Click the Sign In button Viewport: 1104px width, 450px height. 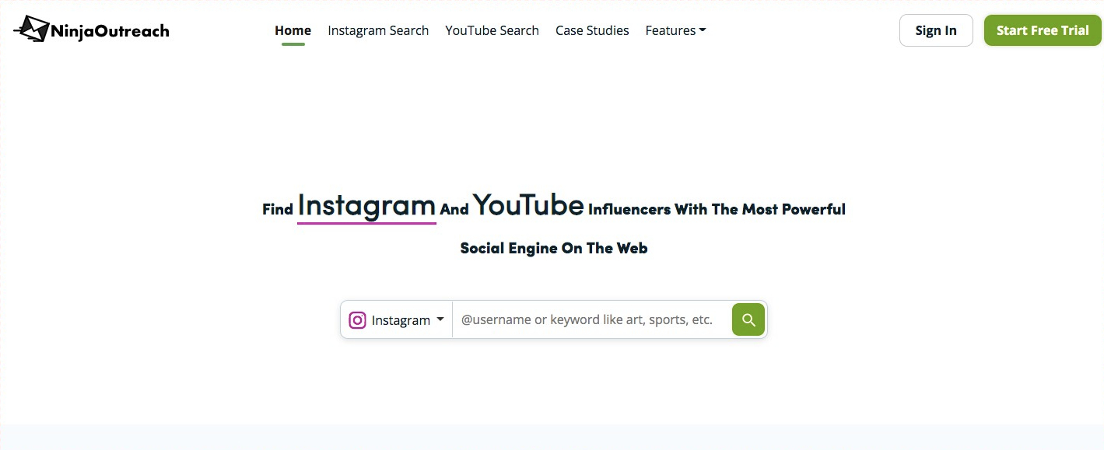click(936, 30)
